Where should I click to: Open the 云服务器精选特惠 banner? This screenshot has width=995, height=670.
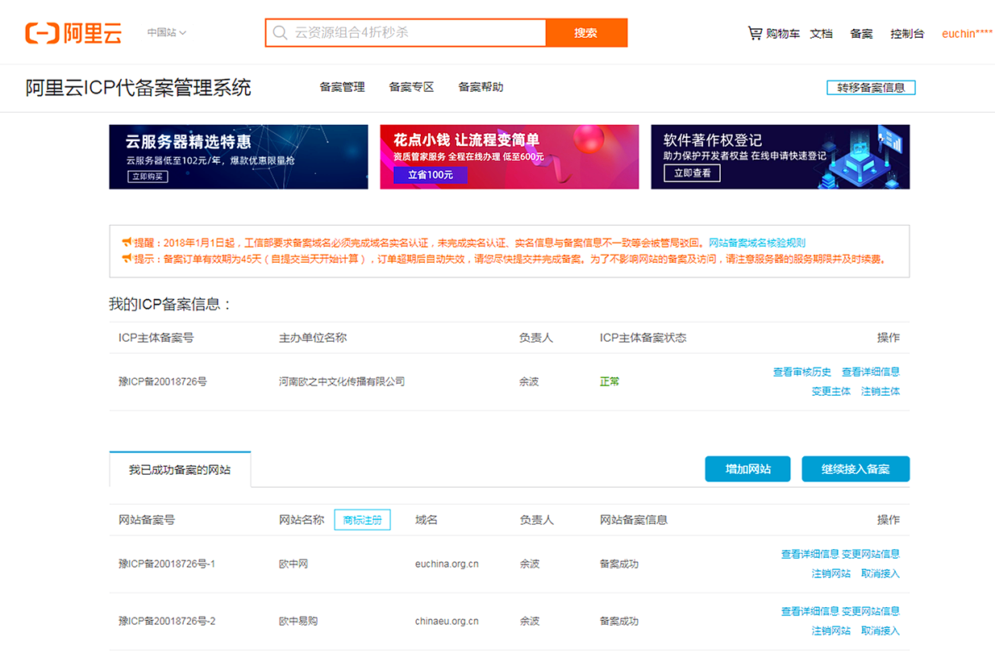click(239, 156)
